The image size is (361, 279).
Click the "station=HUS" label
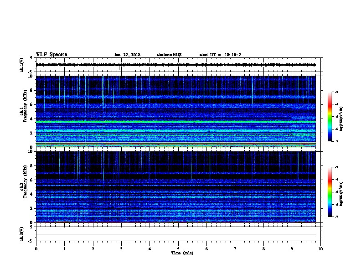[169, 55]
